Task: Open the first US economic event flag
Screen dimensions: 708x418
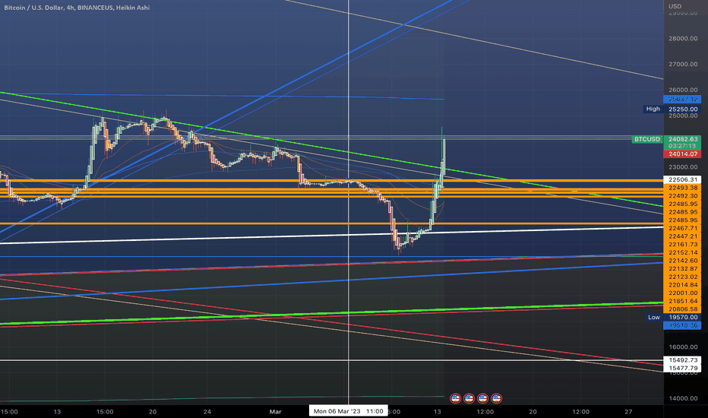Action: pos(455,398)
